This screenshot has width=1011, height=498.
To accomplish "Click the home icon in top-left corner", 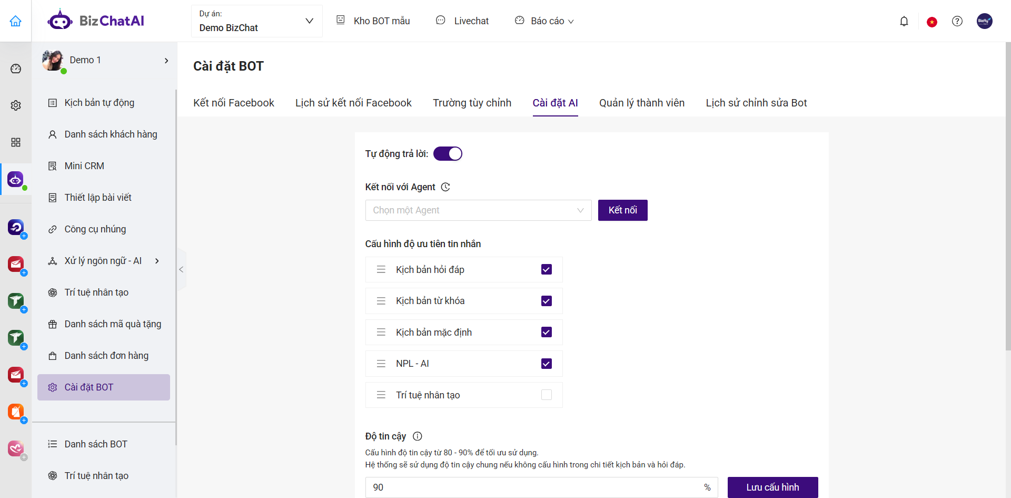I will (x=16, y=21).
